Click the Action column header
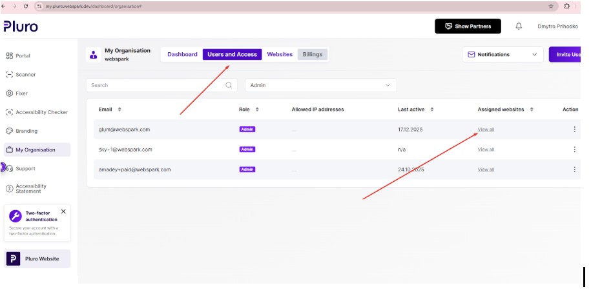The width and height of the screenshot is (591, 292). 570,109
